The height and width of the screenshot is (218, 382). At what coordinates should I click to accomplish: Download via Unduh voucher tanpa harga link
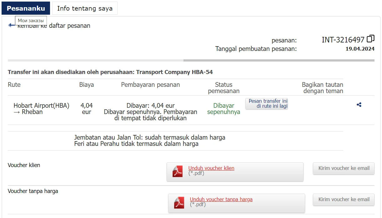[x=221, y=199]
